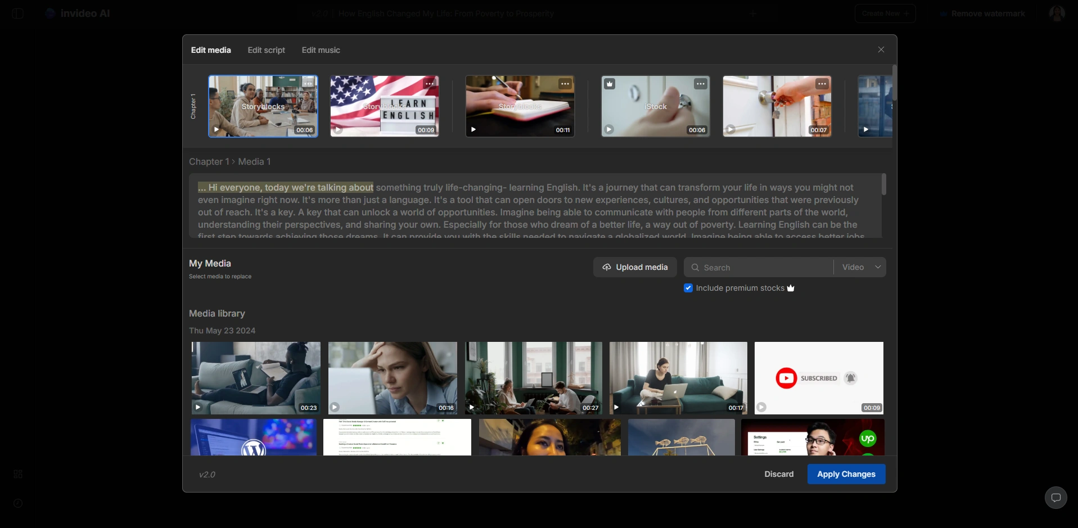1078x528 pixels.
Task: Click the Upload media button
Action: pyautogui.click(x=635, y=267)
